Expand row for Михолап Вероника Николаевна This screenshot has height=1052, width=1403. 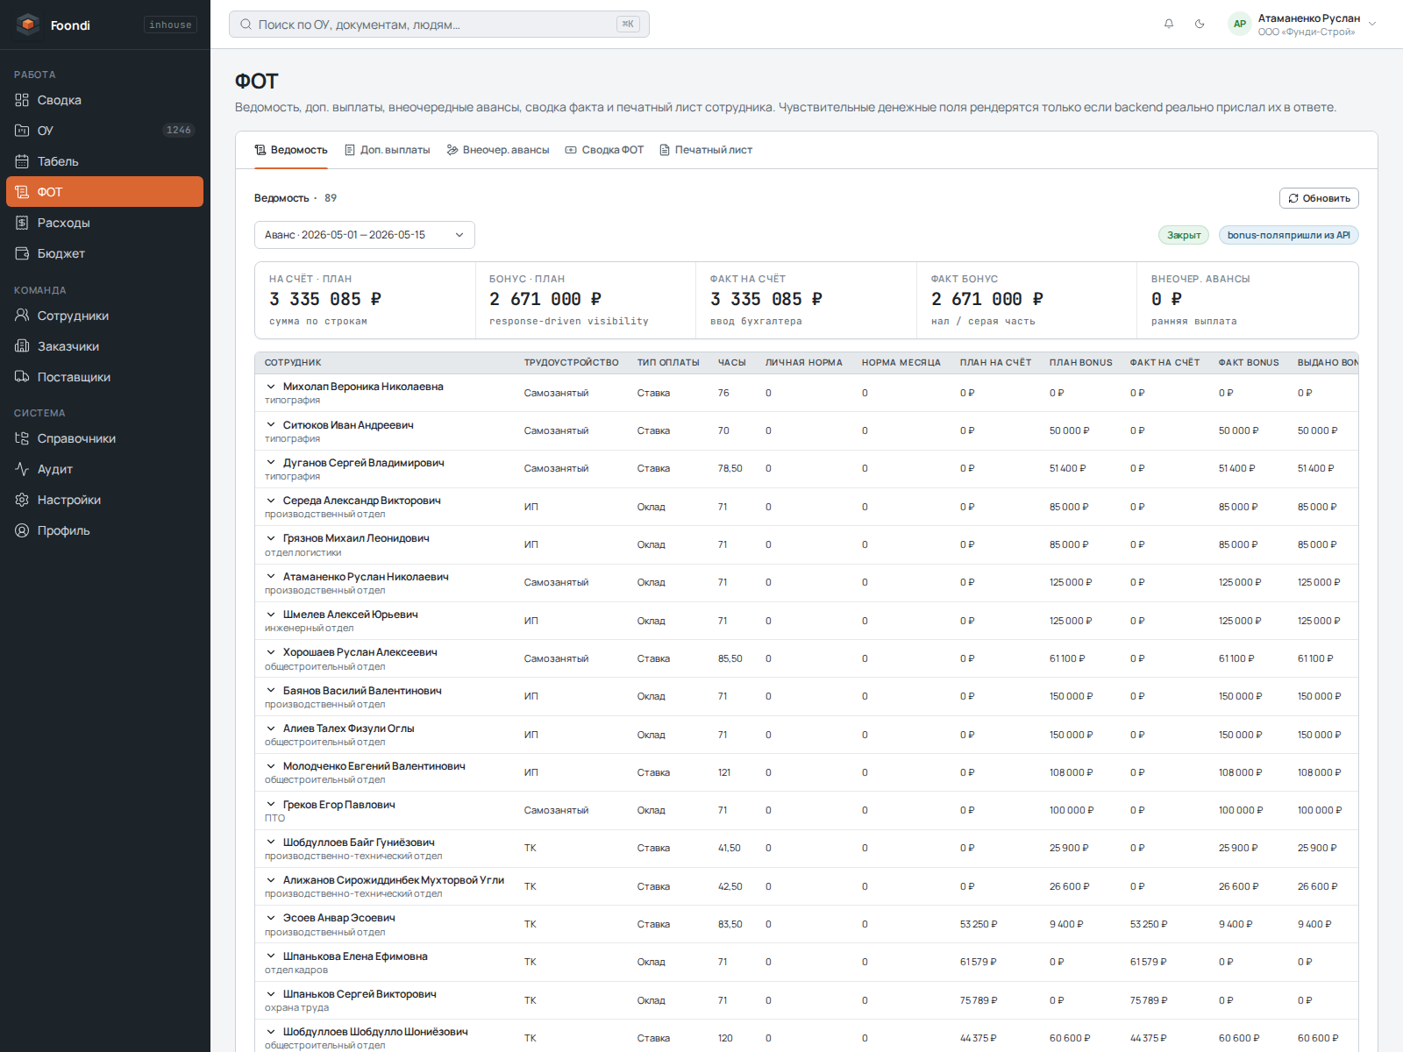(x=271, y=386)
